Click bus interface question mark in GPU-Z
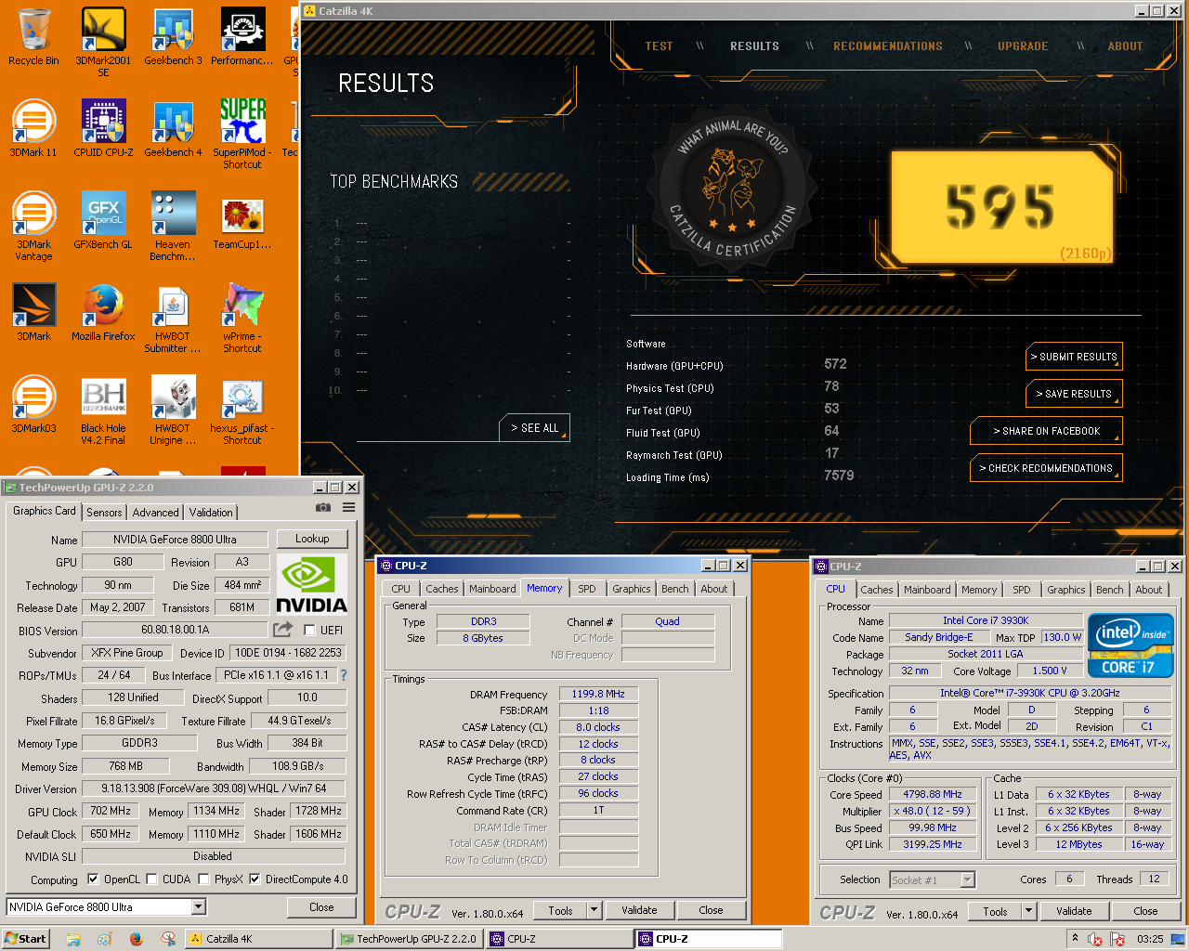The height and width of the screenshot is (951, 1189). point(343,675)
